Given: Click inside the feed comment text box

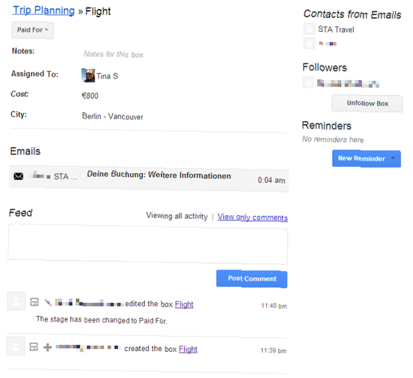Looking at the screenshot, I should pyautogui.click(x=147, y=244).
